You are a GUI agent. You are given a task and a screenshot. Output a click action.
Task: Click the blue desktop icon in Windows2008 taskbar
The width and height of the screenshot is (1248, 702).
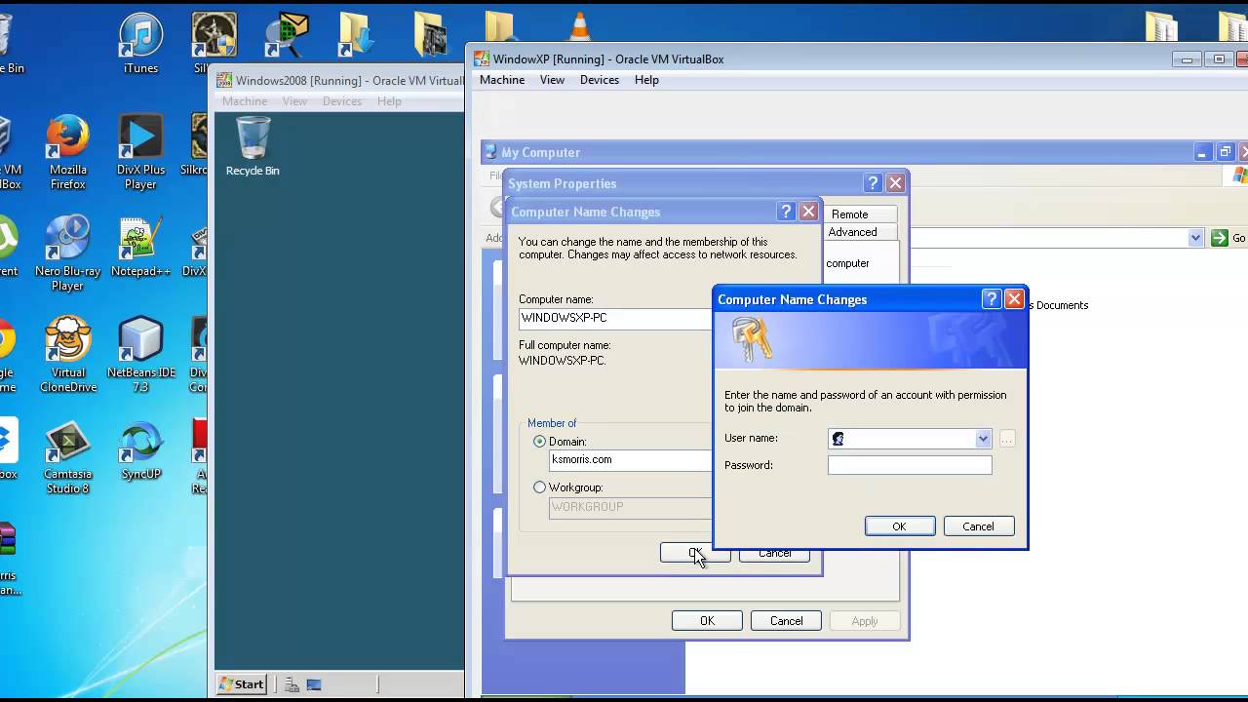(314, 684)
